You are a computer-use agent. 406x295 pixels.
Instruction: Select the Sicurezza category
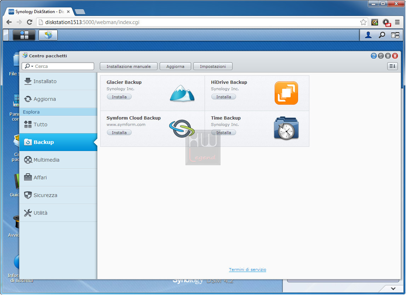click(x=58, y=195)
